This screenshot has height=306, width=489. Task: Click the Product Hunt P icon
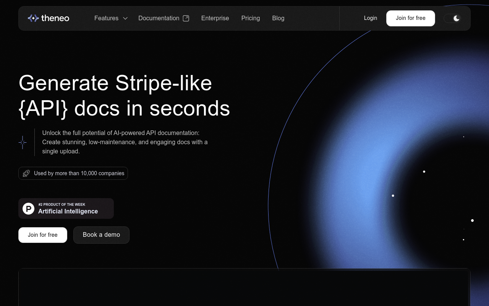[28, 208]
